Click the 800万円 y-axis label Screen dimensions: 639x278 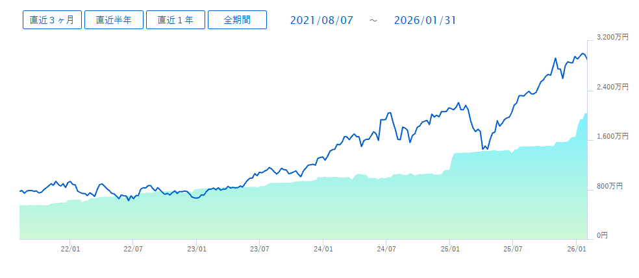point(610,187)
